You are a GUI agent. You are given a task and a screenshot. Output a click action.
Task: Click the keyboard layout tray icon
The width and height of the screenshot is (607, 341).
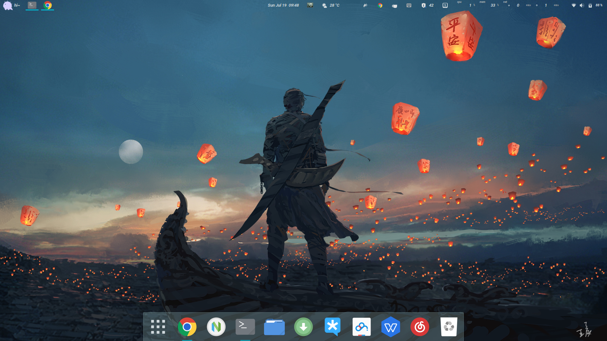tap(409, 5)
